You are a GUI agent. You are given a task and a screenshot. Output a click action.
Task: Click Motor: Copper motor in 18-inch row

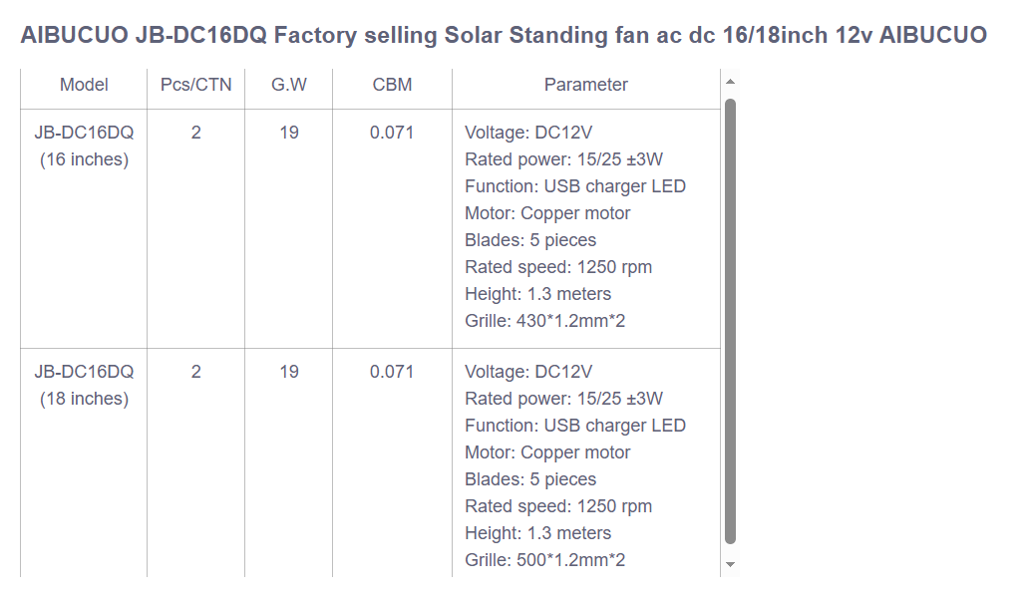pos(547,452)
